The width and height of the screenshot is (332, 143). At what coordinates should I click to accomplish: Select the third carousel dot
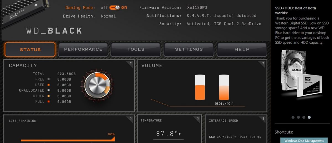[304, 117]
